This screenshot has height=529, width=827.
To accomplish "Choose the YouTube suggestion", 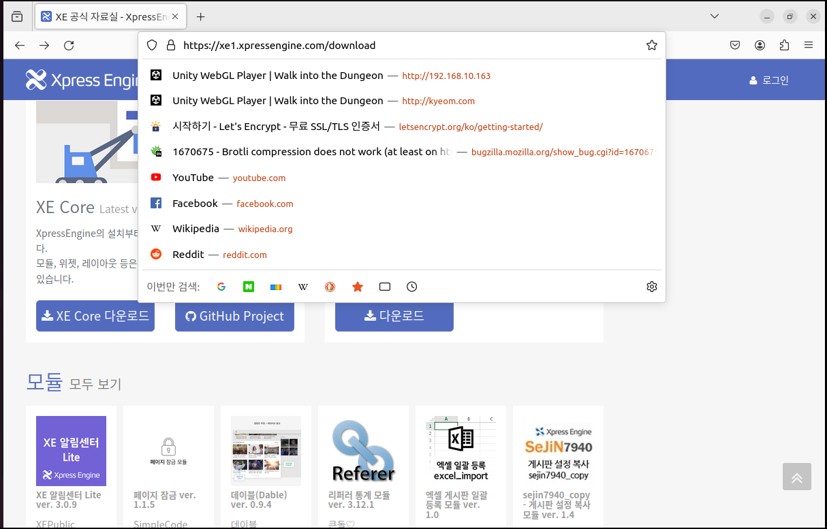I will 402,178.
